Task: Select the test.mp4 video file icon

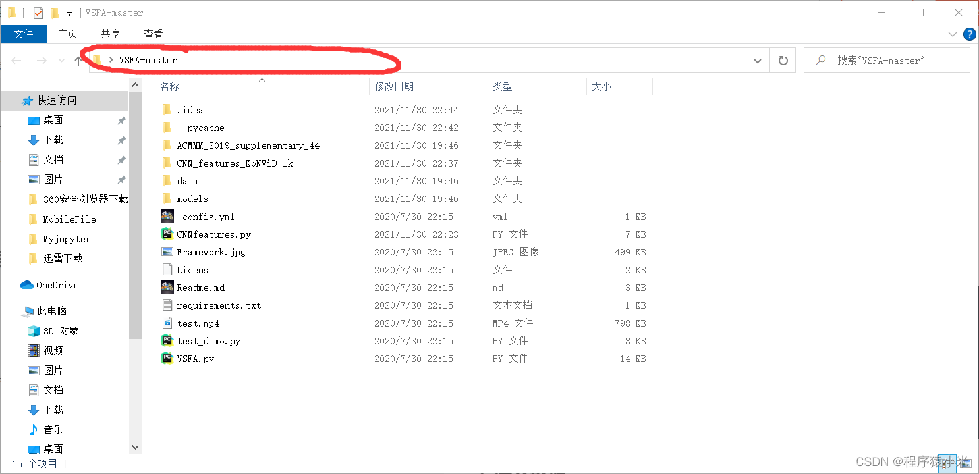Action: 167,323
